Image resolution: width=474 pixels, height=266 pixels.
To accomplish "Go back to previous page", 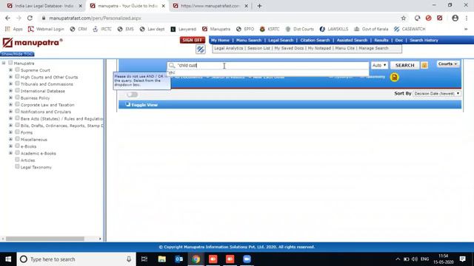I will [x=7, y=18].
